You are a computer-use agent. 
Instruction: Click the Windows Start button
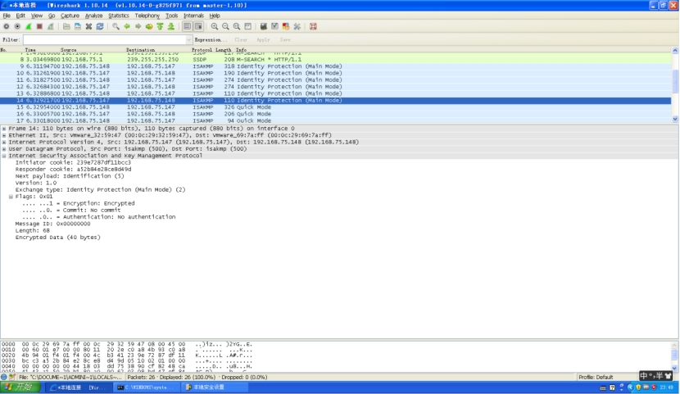click(18, 387)
